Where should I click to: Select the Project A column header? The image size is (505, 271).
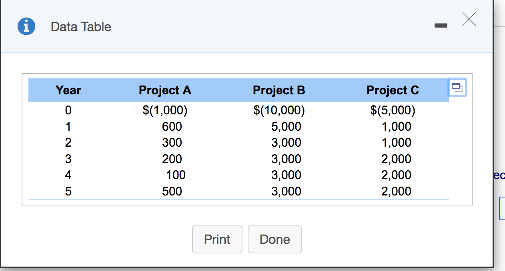[x=165, y=90]
